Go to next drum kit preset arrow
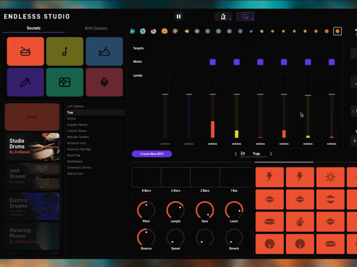This screenshot has width=357, height=267. coord(270,154)
